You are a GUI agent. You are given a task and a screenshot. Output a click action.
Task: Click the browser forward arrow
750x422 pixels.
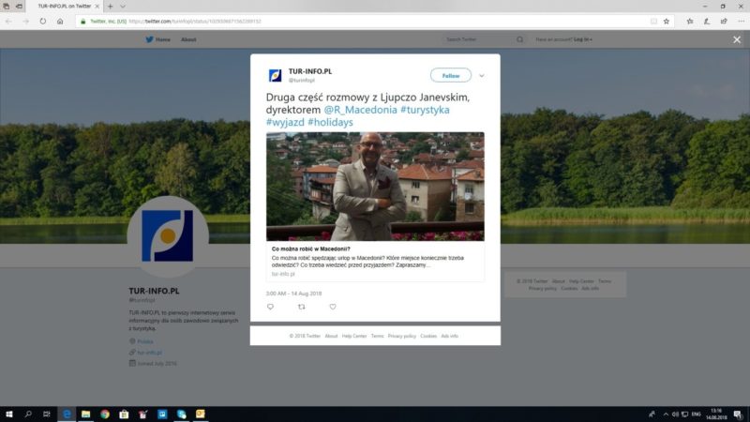(x=26, y=21)
